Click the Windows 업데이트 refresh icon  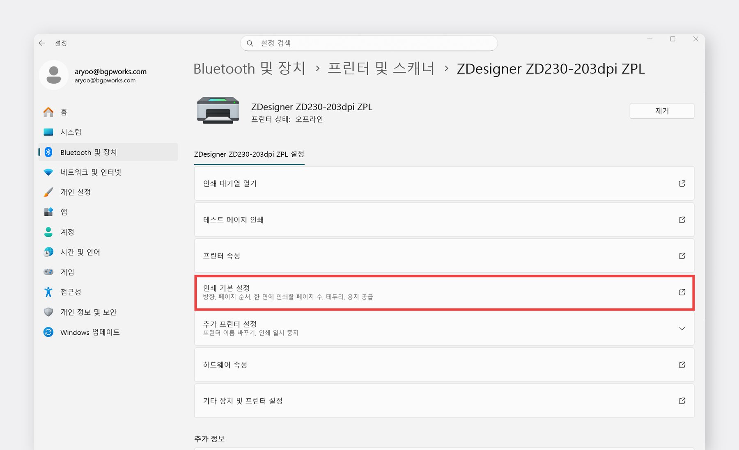click(48, 332)
